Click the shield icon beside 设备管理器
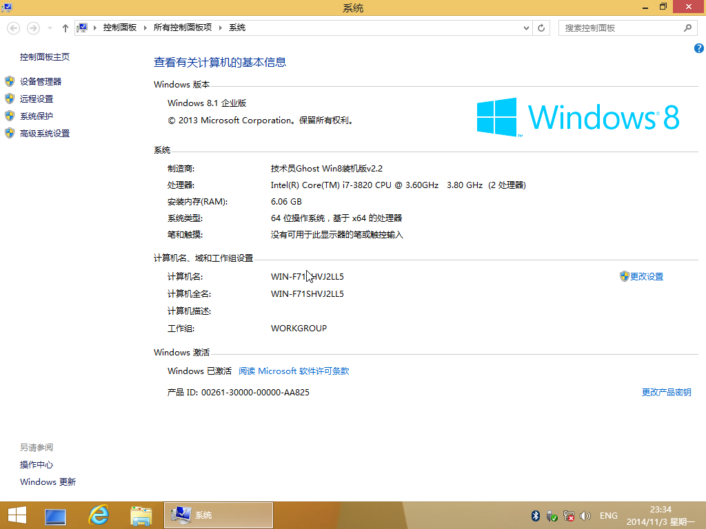The width and height of the screenshot is (706, 529). click(x=10, y=81)
